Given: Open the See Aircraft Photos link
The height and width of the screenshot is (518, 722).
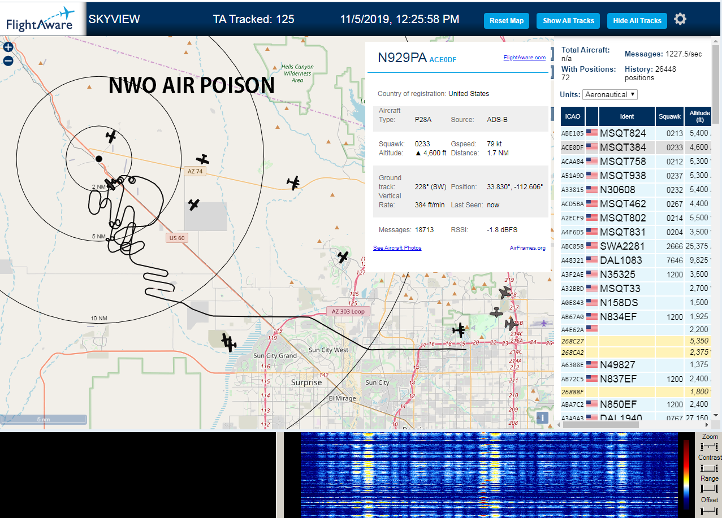Looking at the screenshot, I should (397, 248).
